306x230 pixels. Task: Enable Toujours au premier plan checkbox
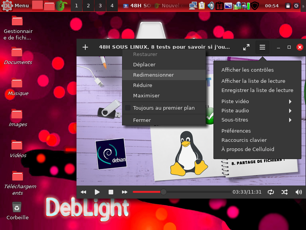click(128, 108)
